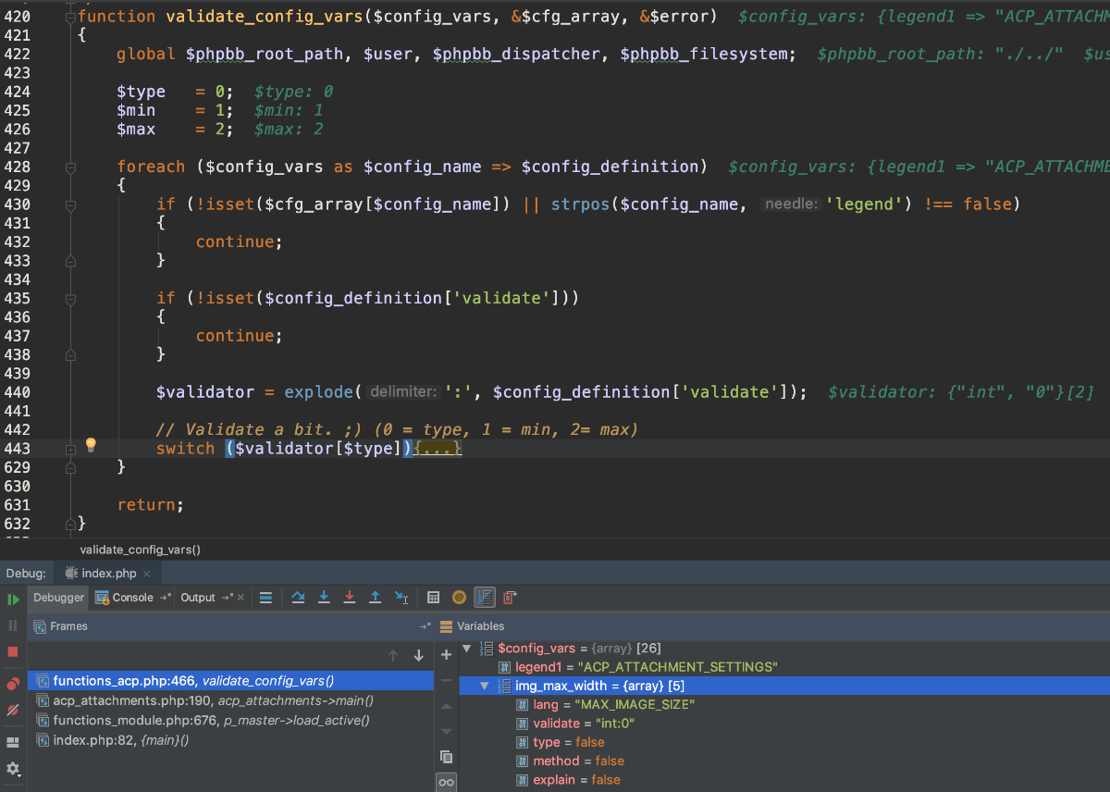Toggle the sort-values-alphabetically toolbar button

pyautogui.click(x=485, y=598)
